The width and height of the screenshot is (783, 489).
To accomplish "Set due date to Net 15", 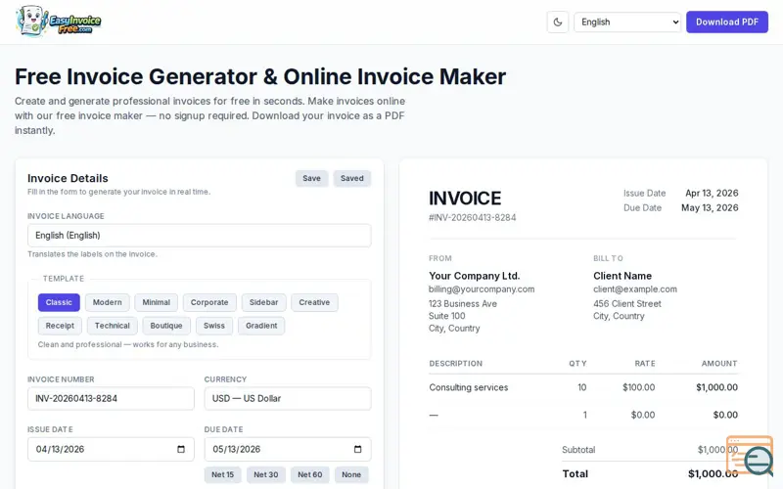I will coord(223,474).
